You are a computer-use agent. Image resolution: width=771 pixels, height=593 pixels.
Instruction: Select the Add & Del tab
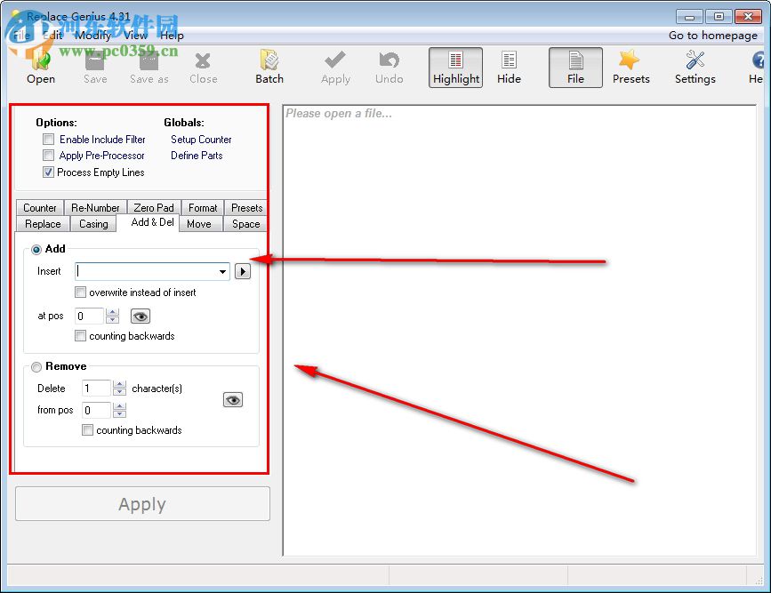click(x=152, y=222)
